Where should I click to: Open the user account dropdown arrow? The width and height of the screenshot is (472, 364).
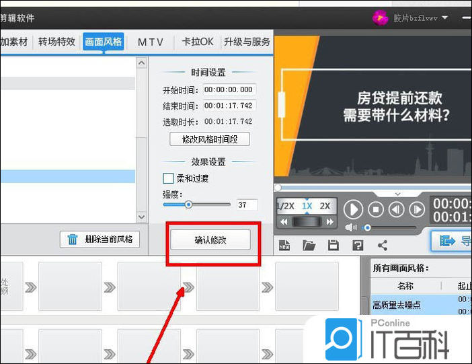click(445, 17)
